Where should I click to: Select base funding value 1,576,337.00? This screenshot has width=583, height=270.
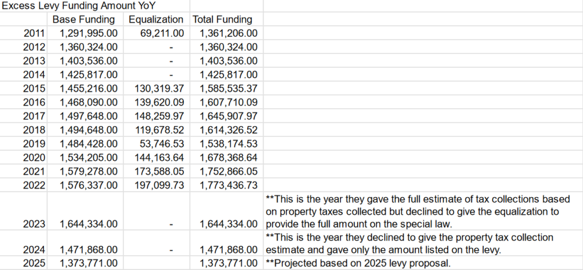pos(88,185)
